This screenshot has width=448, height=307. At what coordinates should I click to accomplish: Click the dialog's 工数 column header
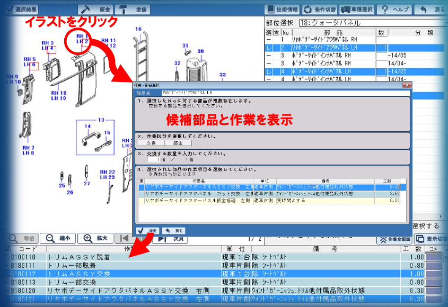pyautogui.click(x=387, y=181)
